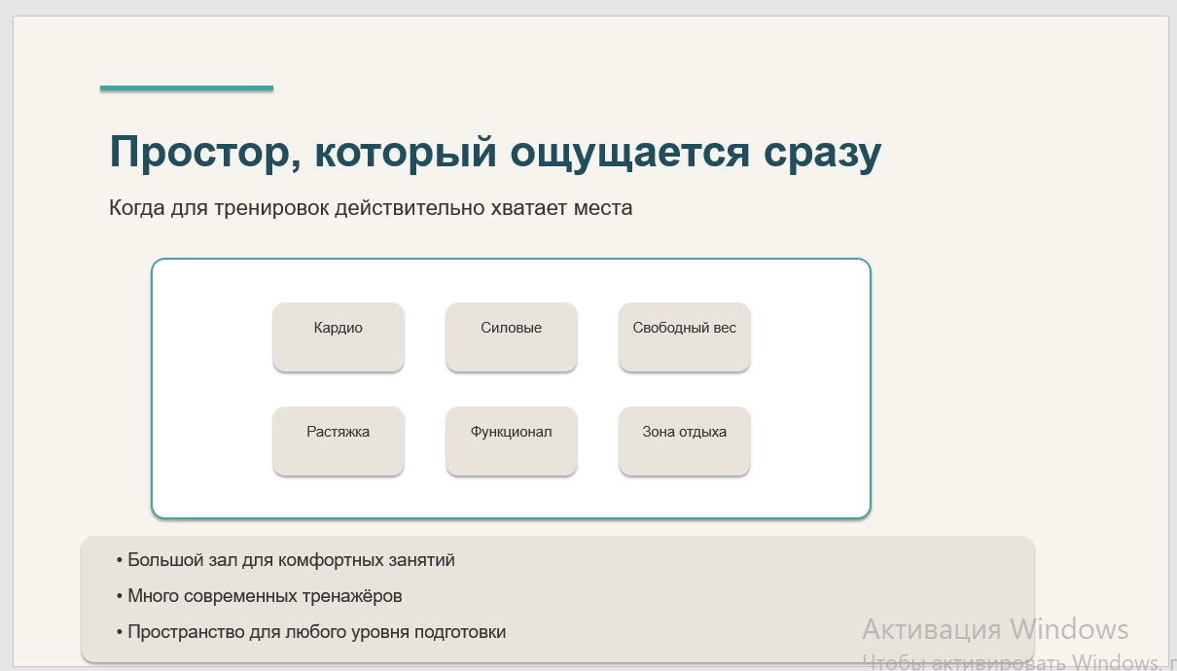The image size is (1177, 671).
Task: Select the 'Кардио' zone box
Action: [x=339, y=336]
